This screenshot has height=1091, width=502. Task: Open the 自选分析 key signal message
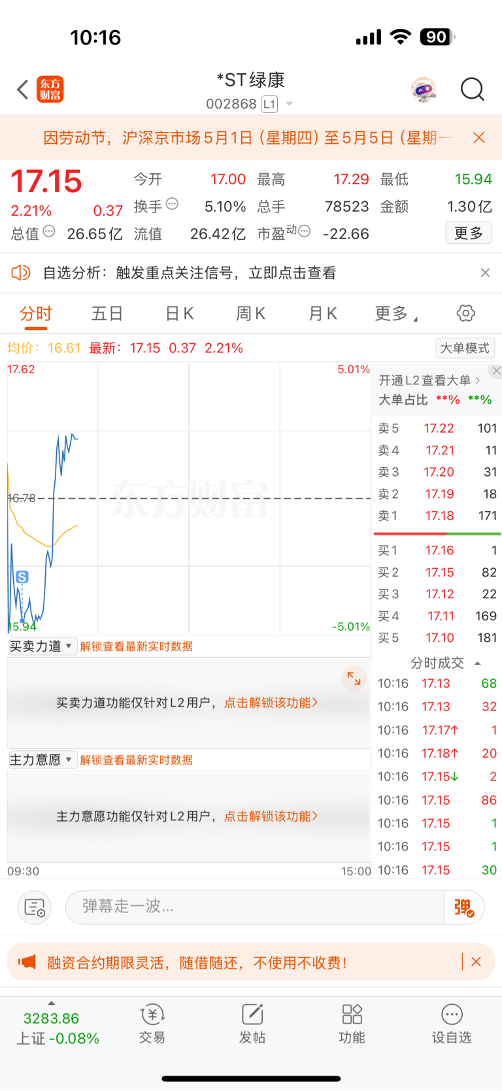[190, 273]
